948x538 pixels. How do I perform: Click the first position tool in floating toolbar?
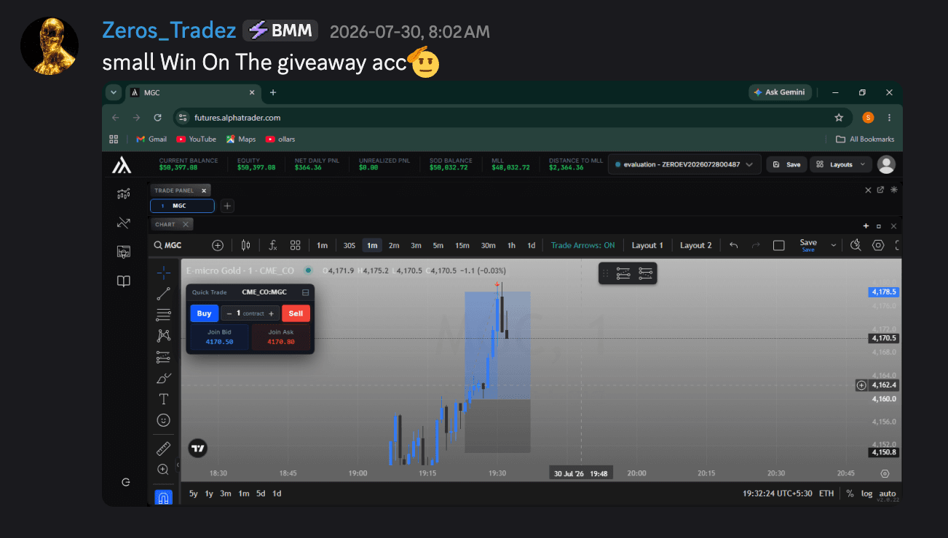[623, 273]
